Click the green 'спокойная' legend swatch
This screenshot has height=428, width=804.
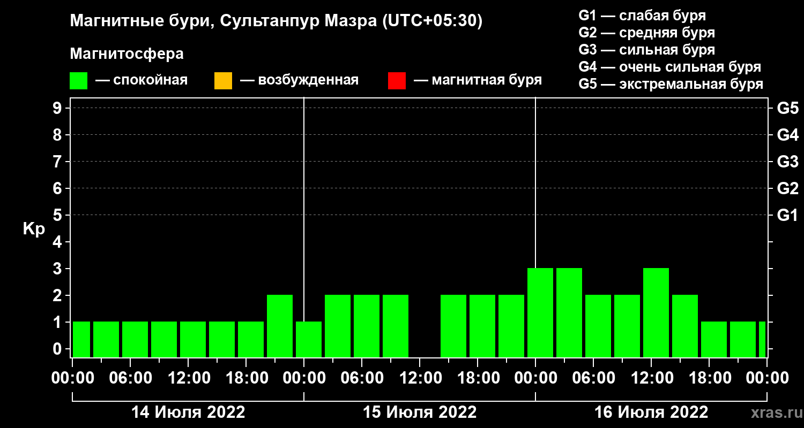79,81
